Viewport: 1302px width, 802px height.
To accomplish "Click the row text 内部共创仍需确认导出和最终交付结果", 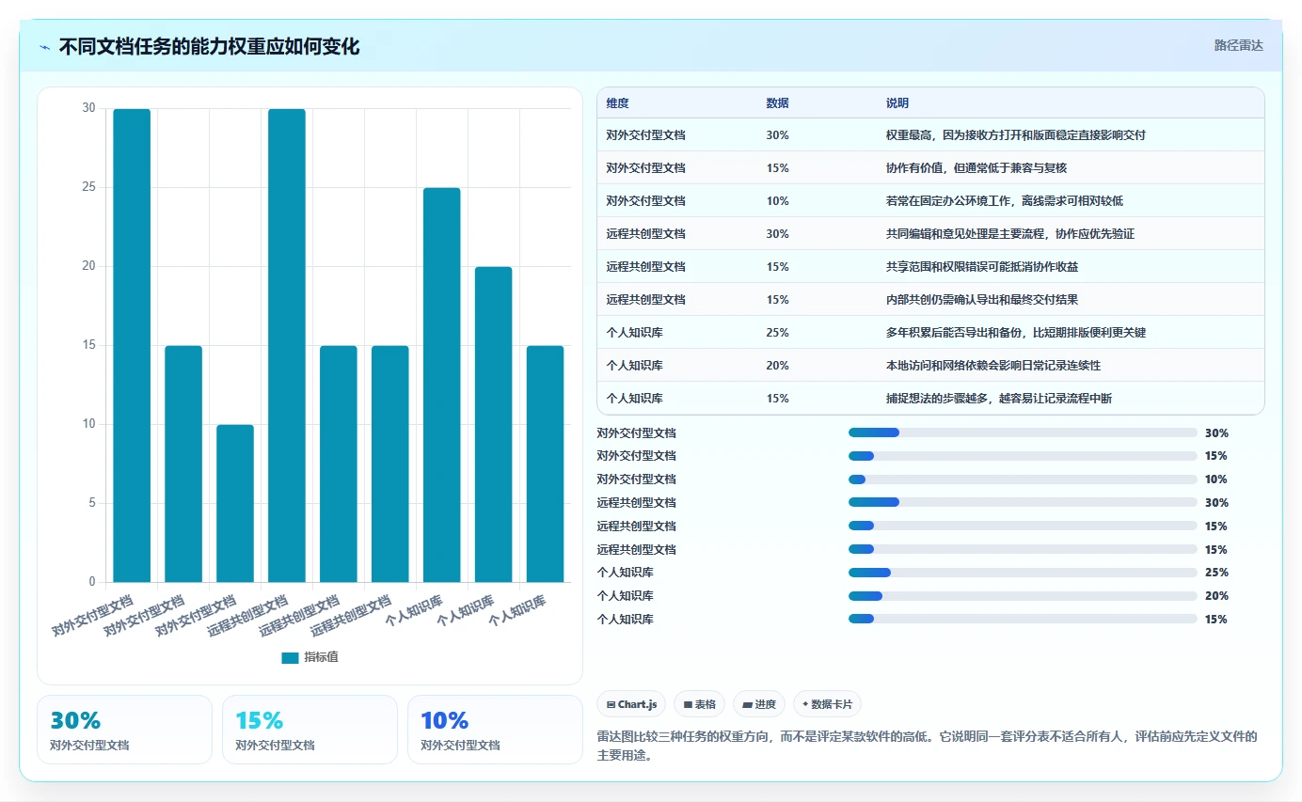I will pyautogui.click(x=982, y=300).
